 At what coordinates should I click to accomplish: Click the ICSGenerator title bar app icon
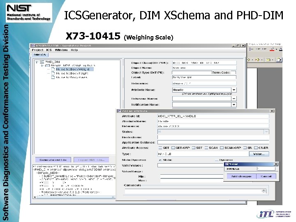pyautogui.click(x=33, y=46)
